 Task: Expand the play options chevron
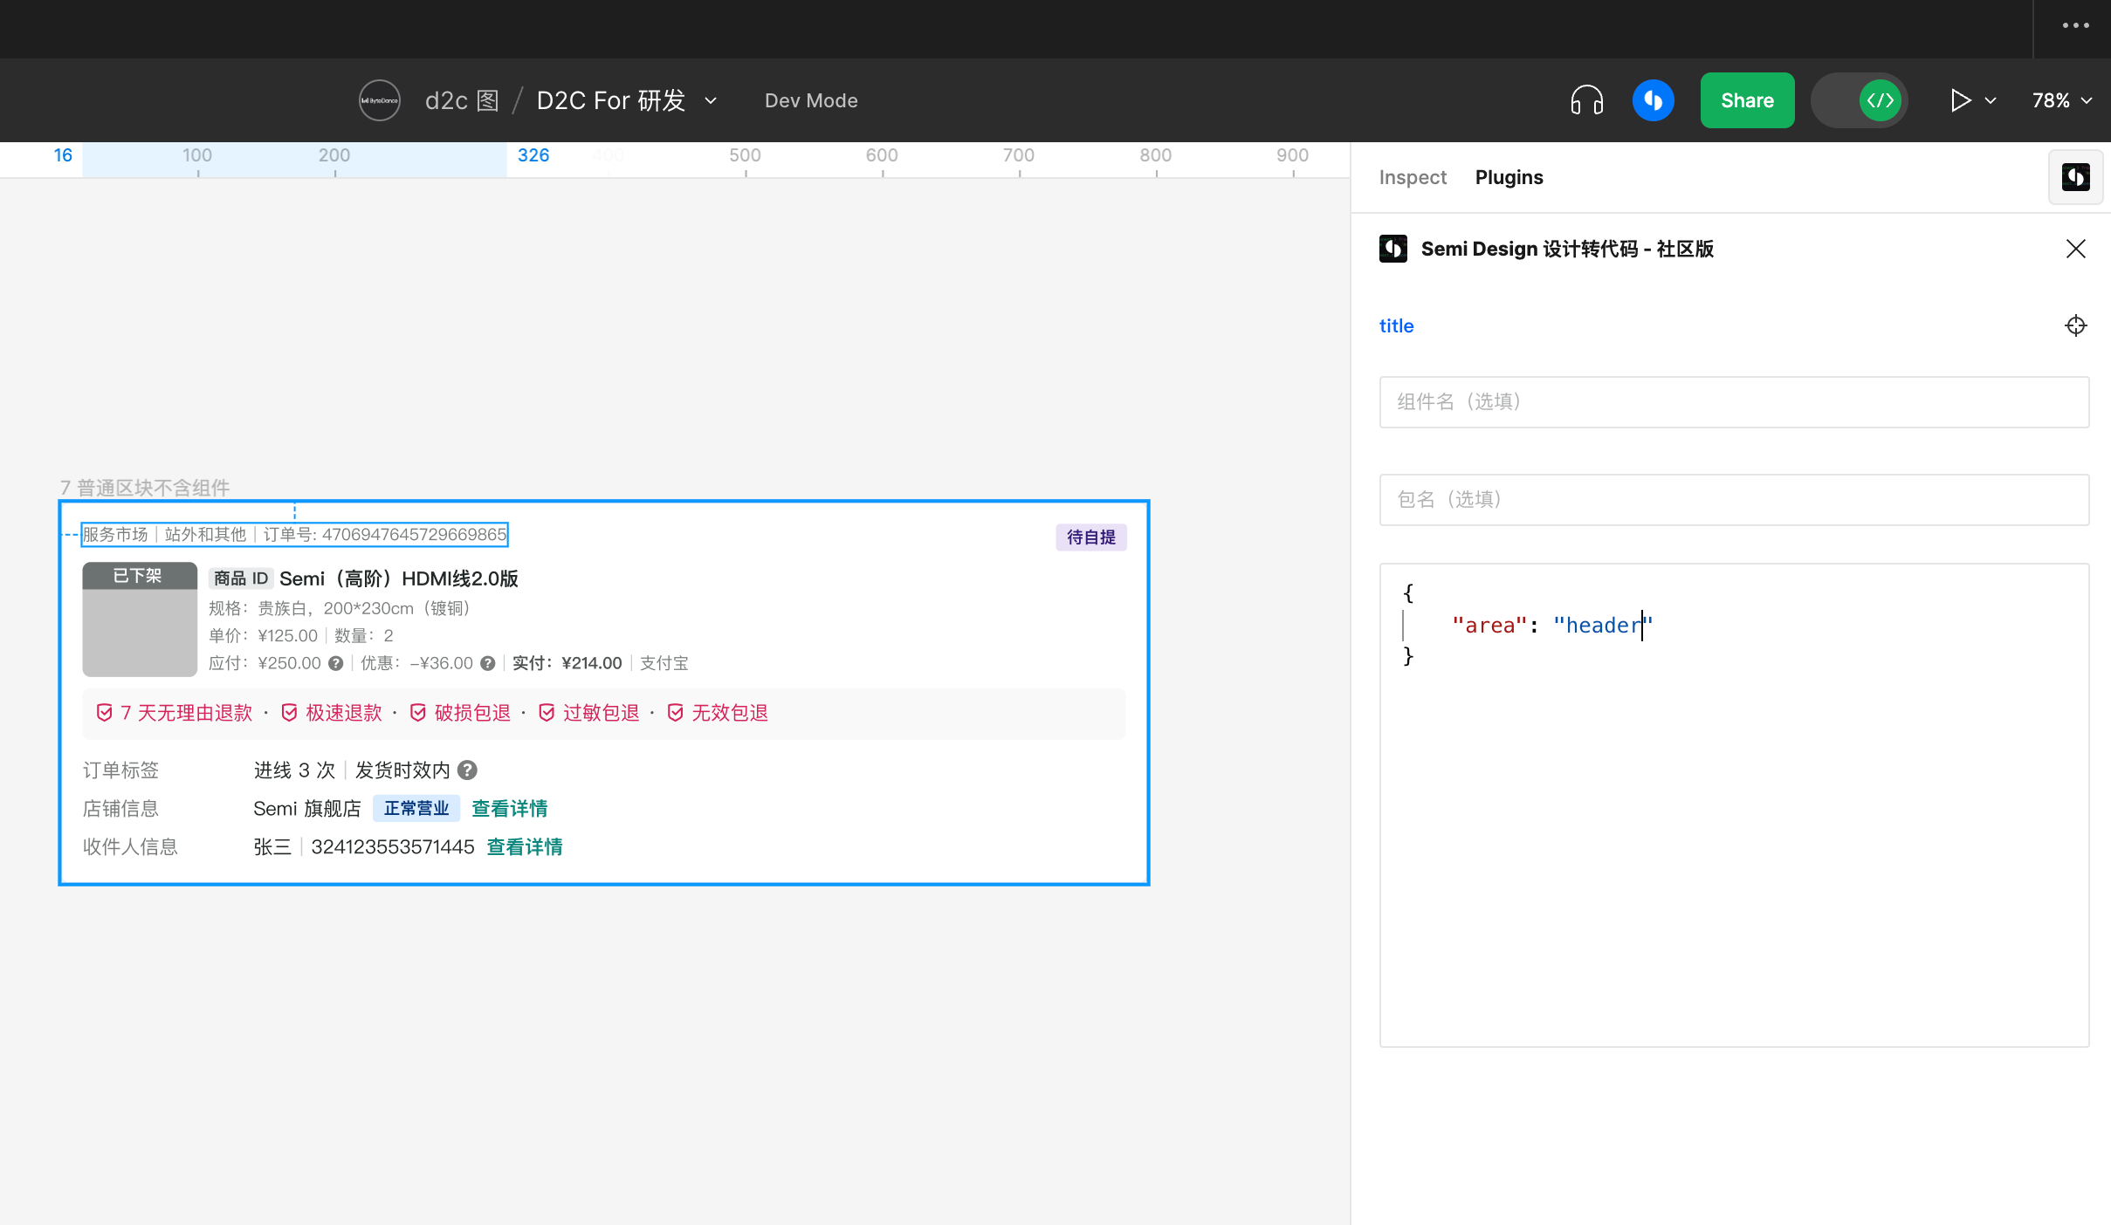(1991, 100)
